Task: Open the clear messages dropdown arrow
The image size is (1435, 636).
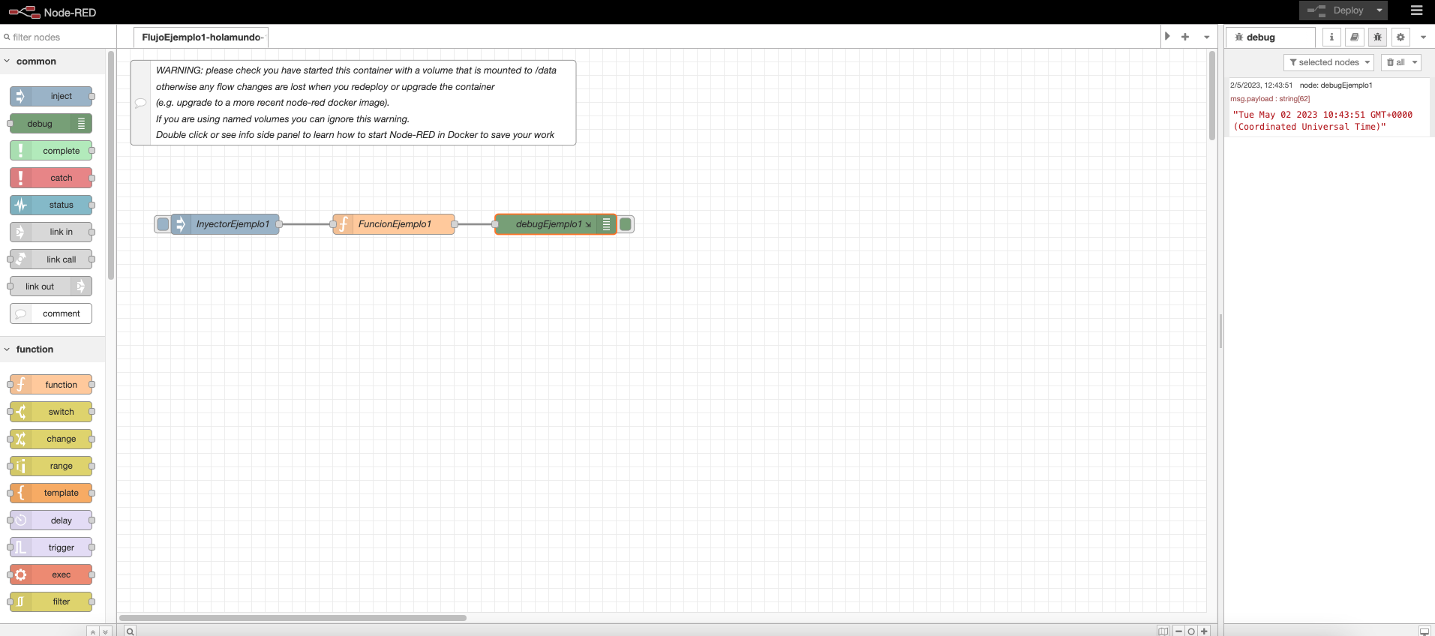Action: (x=1415, y=62)
